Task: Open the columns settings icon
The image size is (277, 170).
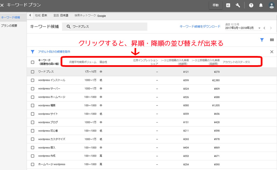Action: (x=272, y=40)
